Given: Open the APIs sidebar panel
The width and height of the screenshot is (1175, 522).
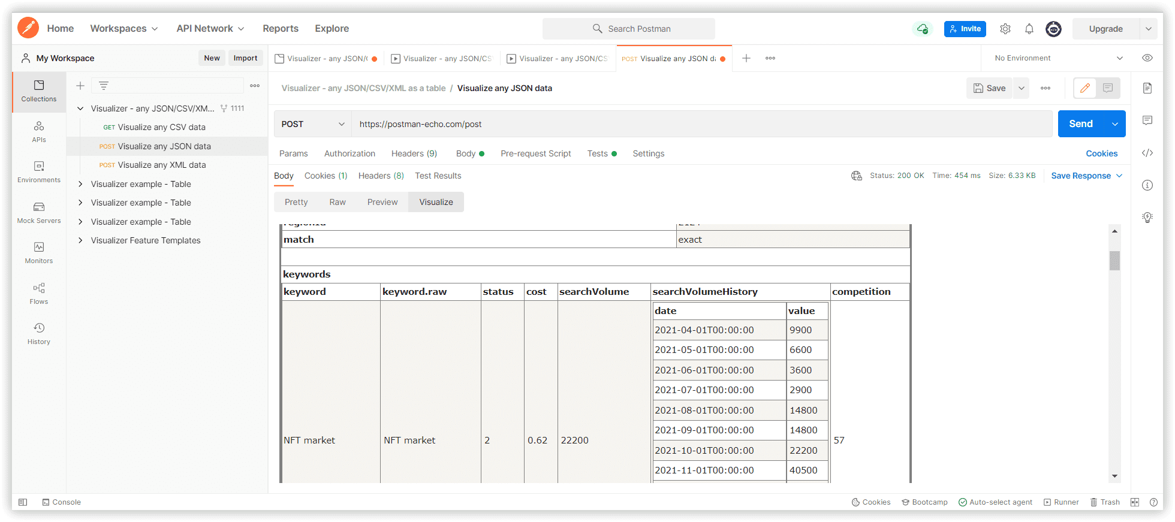Looking at the screenshot, I should pos(39,132).
